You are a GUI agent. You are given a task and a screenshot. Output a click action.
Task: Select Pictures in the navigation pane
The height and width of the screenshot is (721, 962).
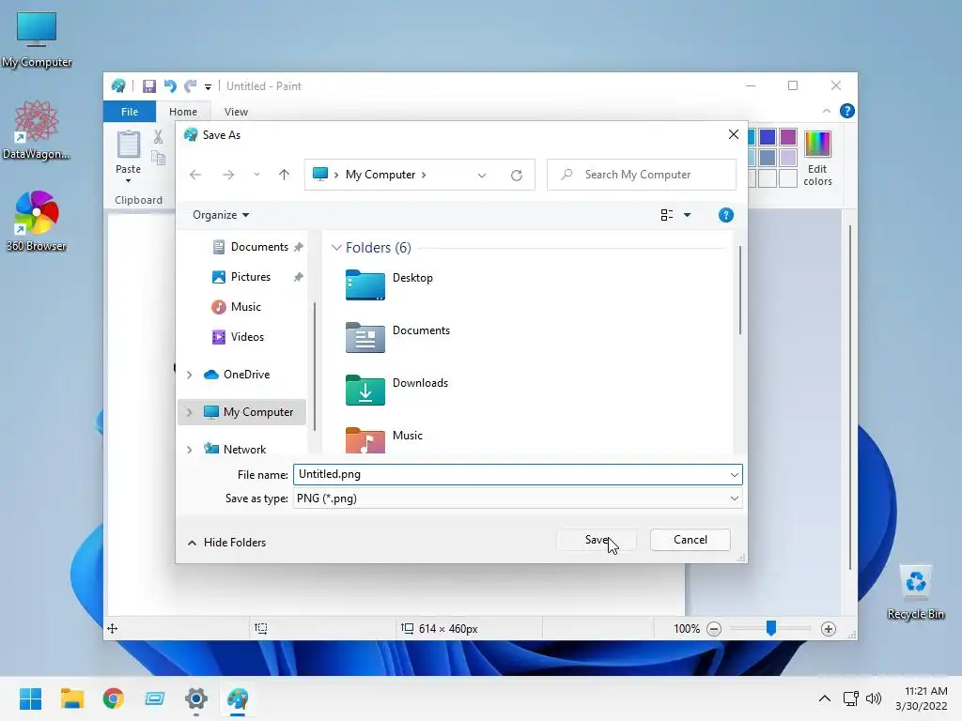point(250,277)
